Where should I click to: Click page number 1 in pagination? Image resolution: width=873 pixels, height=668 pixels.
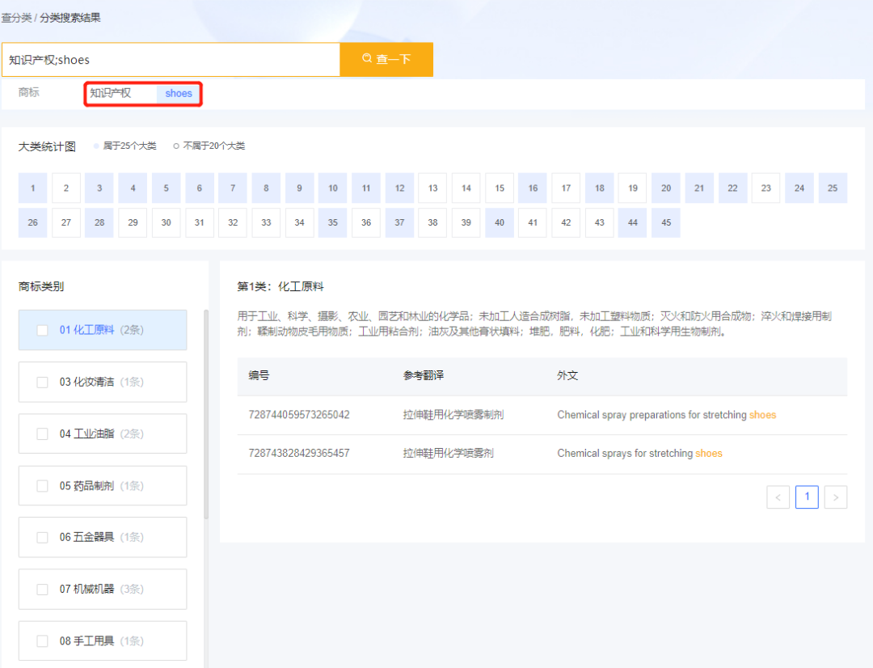click(x=807, y=497)
